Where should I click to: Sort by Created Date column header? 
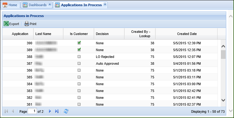(x=187, y=34)
